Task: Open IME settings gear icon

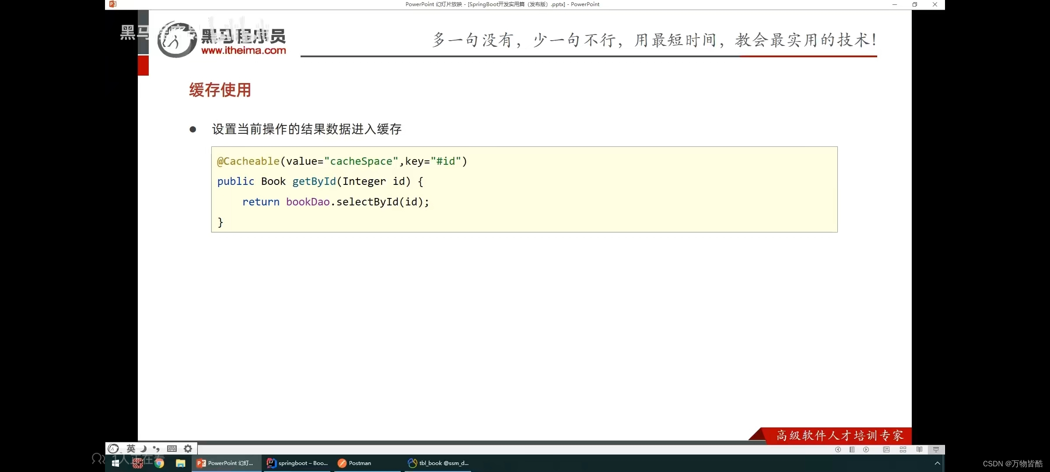Action: pyautogui.click(x=188, y=448)
